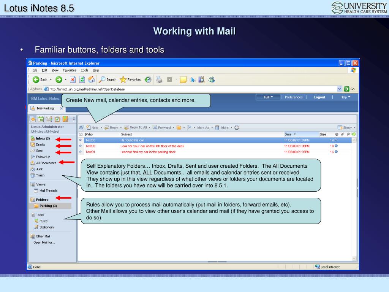Open the To Do checklist icon

pyautogui.click(x=57, y=119)
